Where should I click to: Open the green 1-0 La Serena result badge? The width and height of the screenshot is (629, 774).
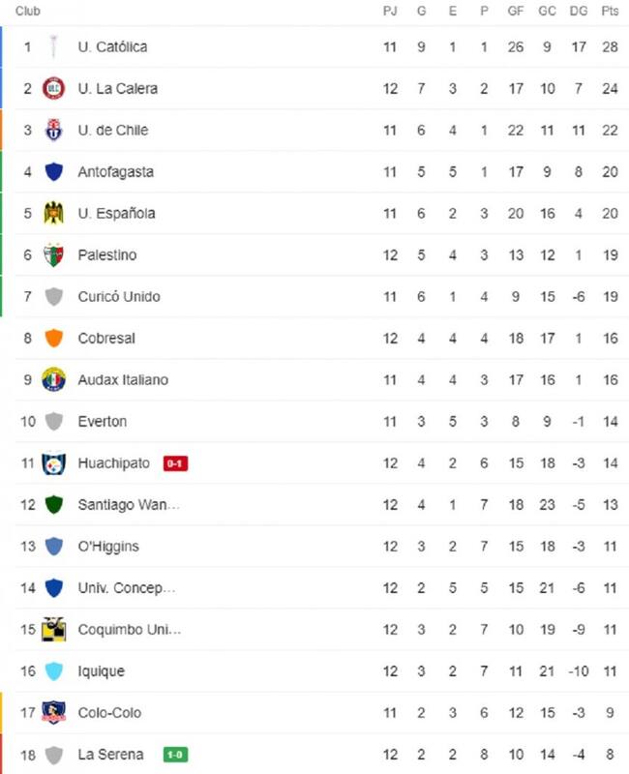[x=175, y=755]
